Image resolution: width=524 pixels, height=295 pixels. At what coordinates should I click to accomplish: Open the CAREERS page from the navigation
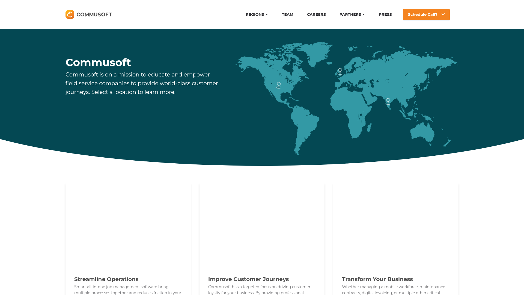point(316,14)
